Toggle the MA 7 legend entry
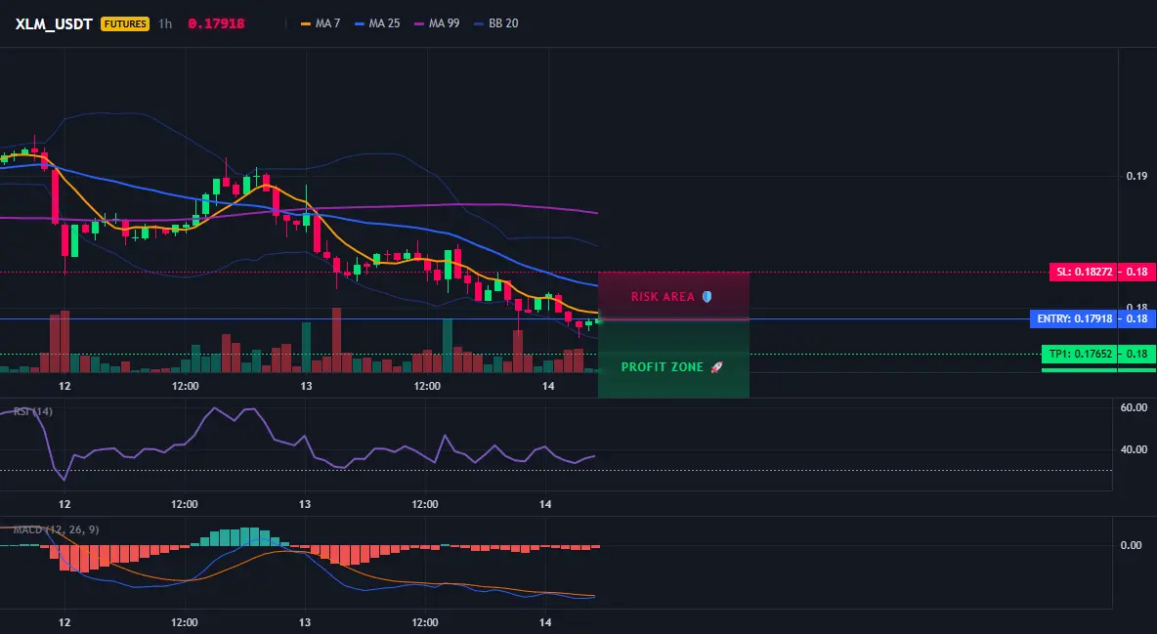1157x634 pixels. click(321, 23)
